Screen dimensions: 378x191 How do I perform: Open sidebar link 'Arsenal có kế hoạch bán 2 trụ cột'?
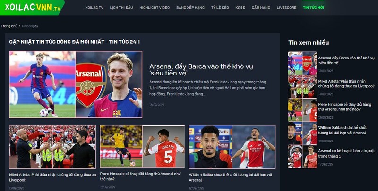pyautogui.click(x=346, y=153)
